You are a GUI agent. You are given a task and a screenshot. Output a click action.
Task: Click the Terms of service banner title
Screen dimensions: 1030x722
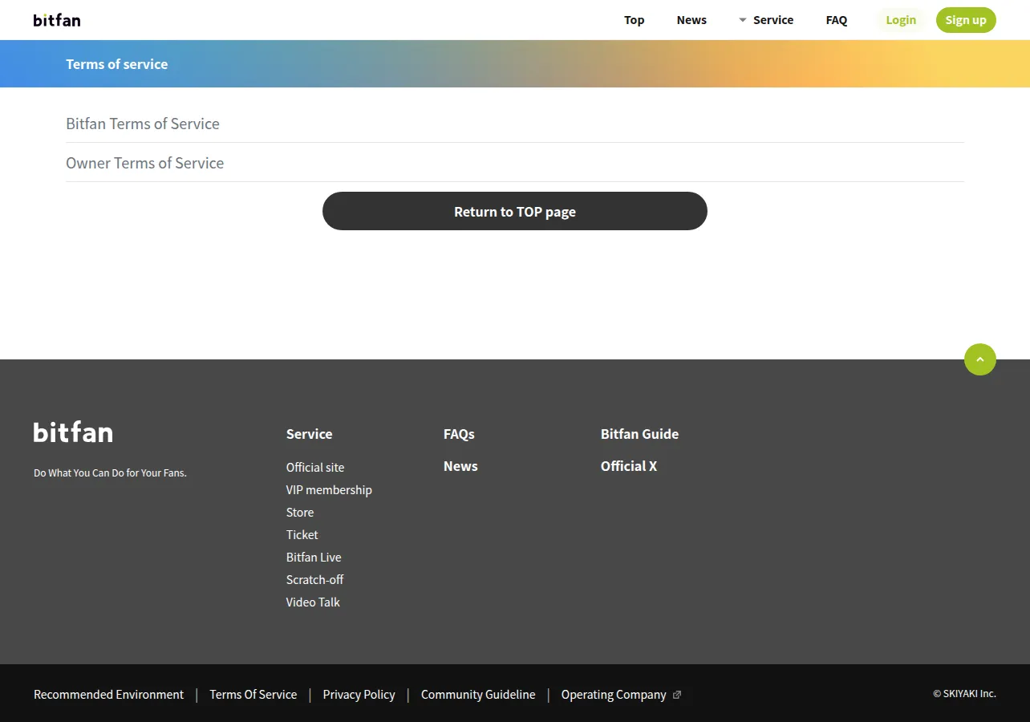(x=117, y=64)
